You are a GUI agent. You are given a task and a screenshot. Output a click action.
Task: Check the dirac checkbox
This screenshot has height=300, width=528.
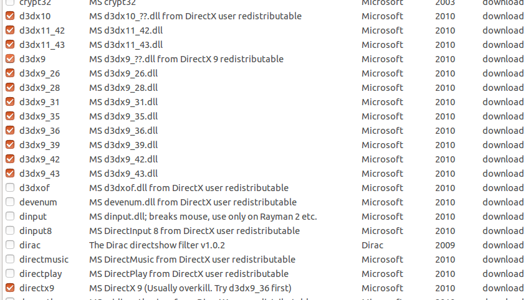pyautogui.click(x=10, y=245)
